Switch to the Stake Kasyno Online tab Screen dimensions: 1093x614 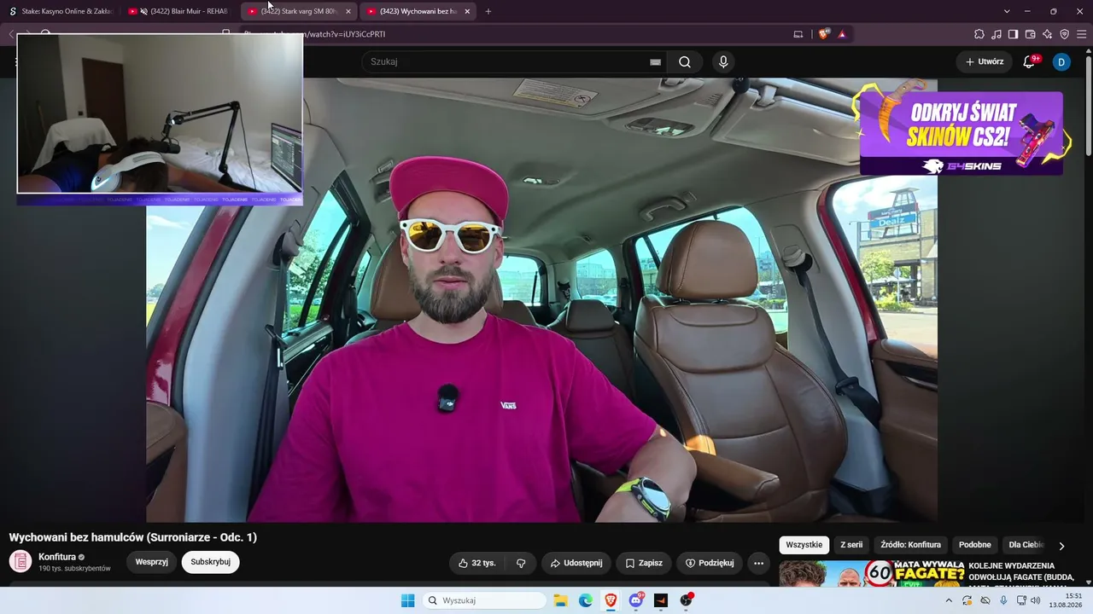(61, 11)
